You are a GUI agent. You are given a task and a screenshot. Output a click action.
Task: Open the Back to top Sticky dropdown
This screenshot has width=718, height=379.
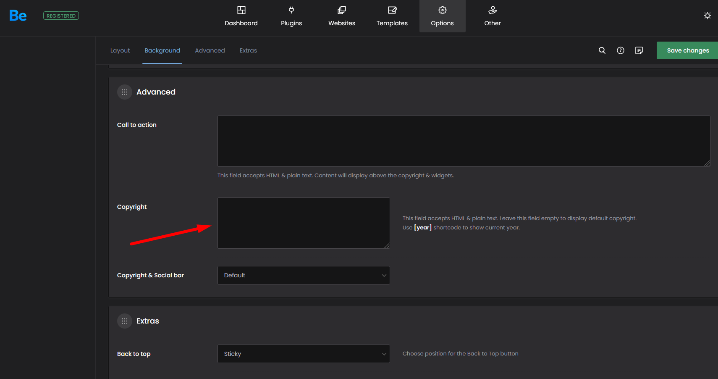coord(304,354)
